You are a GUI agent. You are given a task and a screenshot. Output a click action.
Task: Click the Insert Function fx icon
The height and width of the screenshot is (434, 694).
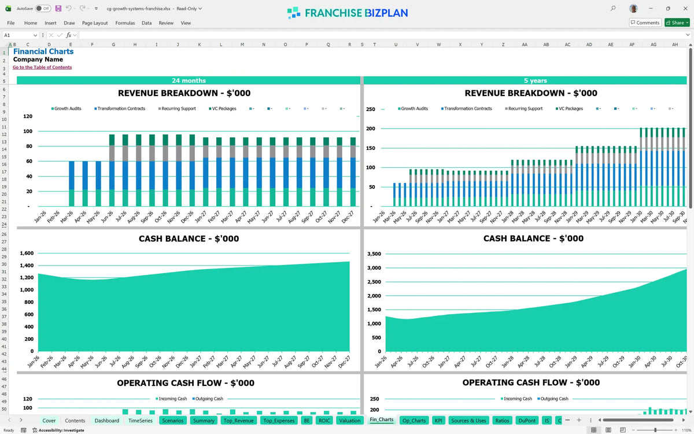68,35
